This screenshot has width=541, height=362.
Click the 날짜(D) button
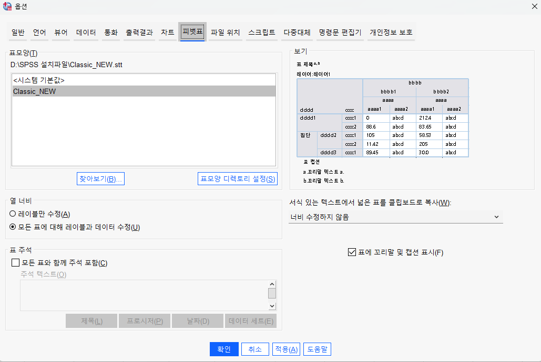click(x=198, y=321)
